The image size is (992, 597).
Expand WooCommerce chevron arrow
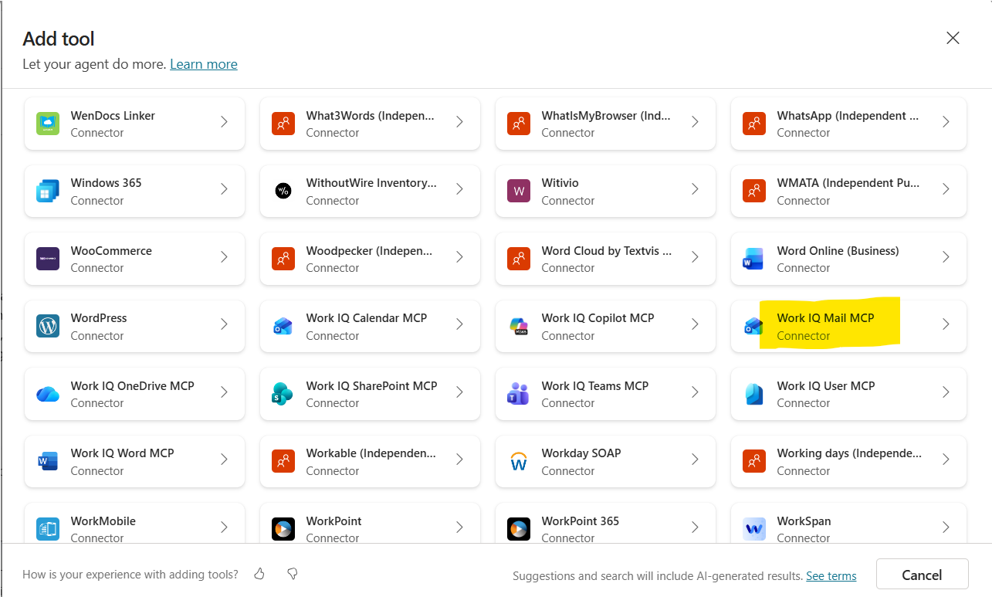(224, 257)
